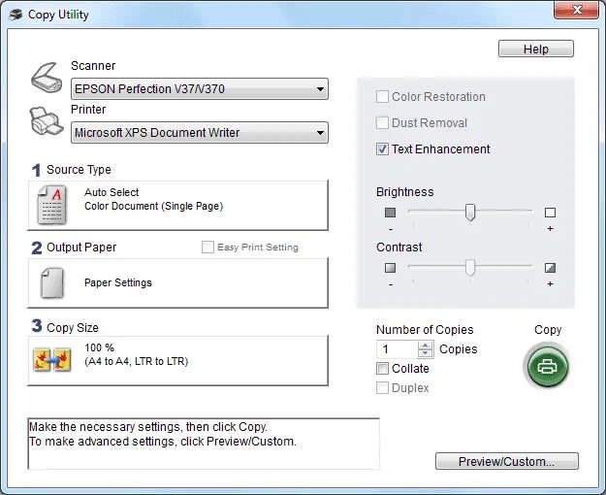Screen dimensions: 606x495
Task: Click the instructions message text box
Action: 204,444
